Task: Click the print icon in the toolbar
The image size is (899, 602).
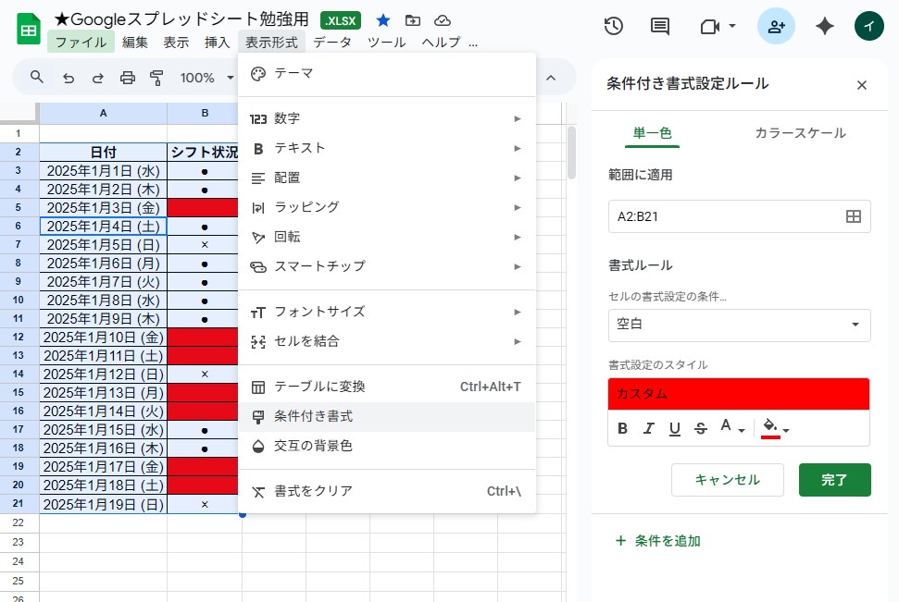Action: point(128,78)
